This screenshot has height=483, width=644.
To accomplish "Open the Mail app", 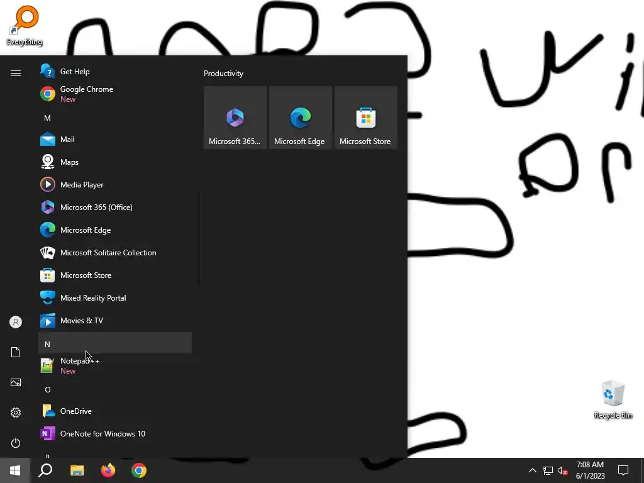I will [x=115, y=140].
